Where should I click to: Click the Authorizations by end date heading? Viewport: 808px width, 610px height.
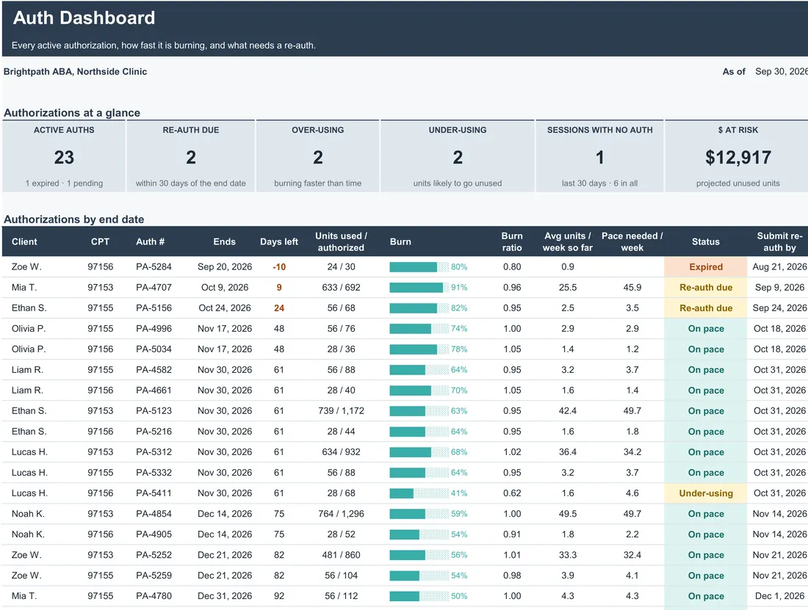(73, 219)
